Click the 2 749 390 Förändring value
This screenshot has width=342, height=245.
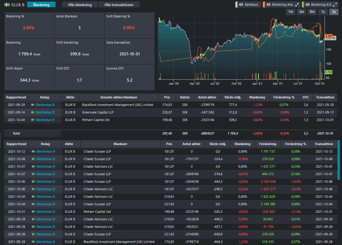268,204
